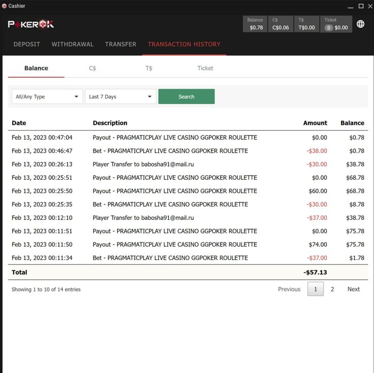Image resolution: width=374 pixels, height=373 pixels.
Task: Select the Transaction History tab
Action: coord(184,44)
